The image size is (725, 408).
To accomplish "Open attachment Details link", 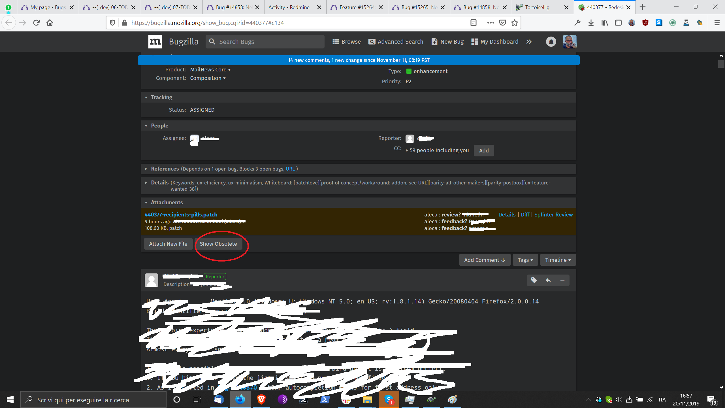I will click(507, 215).
